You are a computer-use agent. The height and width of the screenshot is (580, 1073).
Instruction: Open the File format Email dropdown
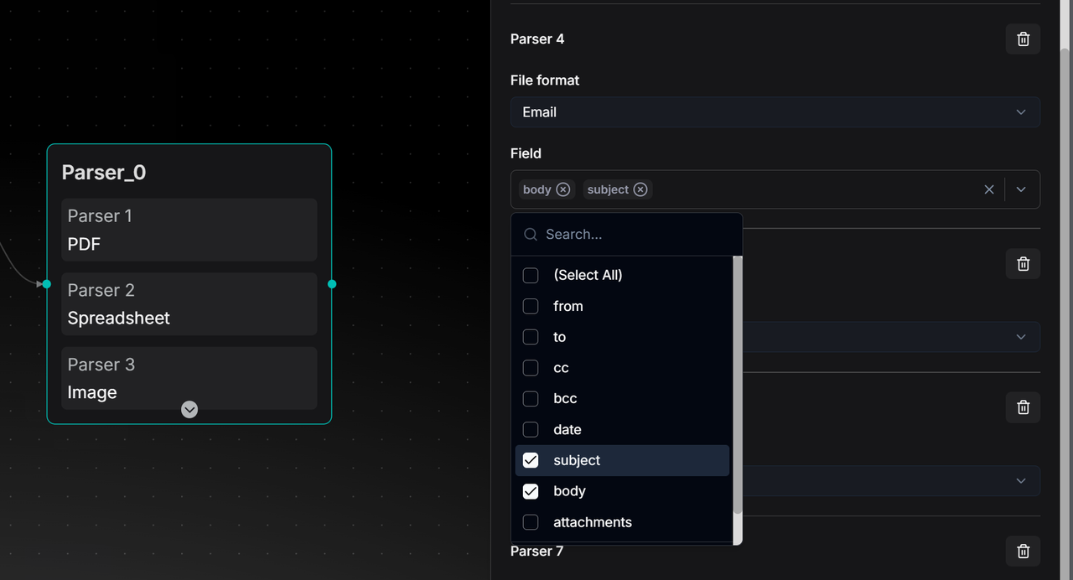[x=775, y=112]
